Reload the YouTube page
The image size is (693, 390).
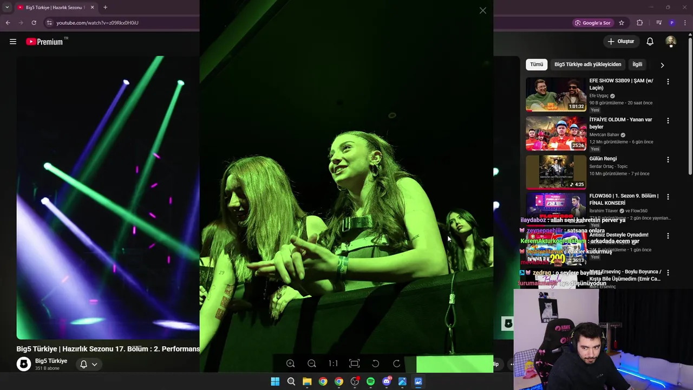click(34, 23)
